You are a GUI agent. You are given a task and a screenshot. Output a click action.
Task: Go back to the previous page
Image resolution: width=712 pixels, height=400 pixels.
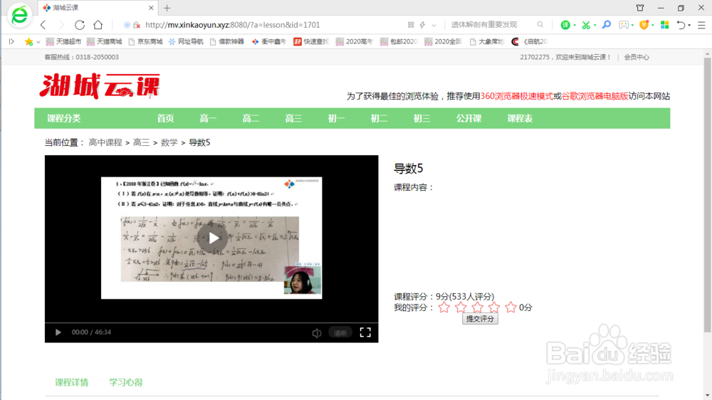click(x=43, y=25)
